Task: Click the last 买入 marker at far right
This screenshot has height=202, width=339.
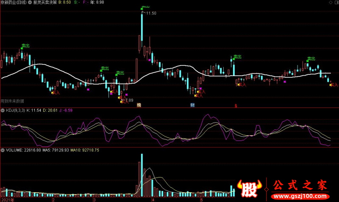Action: (334, 85)
